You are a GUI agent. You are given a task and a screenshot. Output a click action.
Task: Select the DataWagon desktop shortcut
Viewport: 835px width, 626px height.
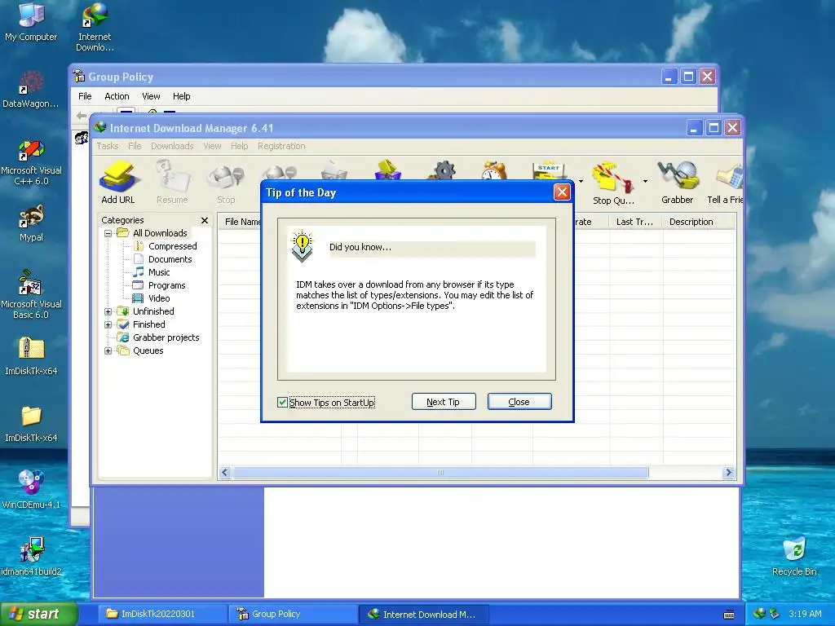coord(31,90)
